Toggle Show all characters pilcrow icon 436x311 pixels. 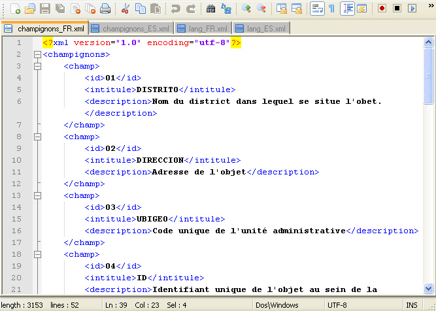tap(331, 8)
